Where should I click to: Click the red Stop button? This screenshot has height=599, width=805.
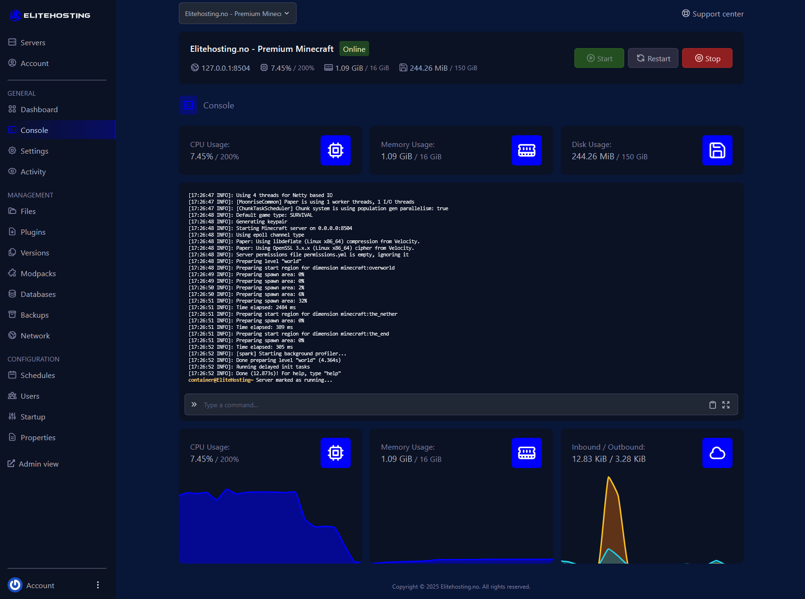click(707, 58)
